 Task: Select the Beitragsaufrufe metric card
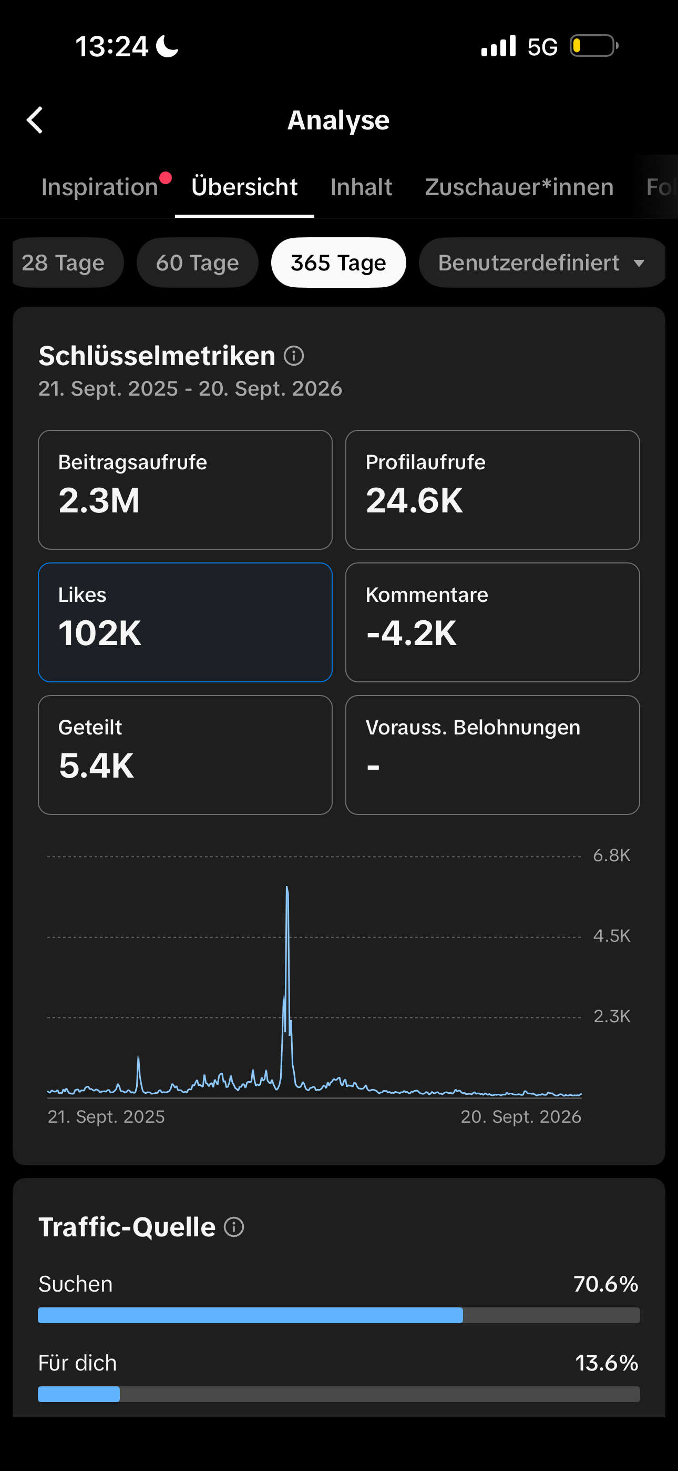click(185, 490)
